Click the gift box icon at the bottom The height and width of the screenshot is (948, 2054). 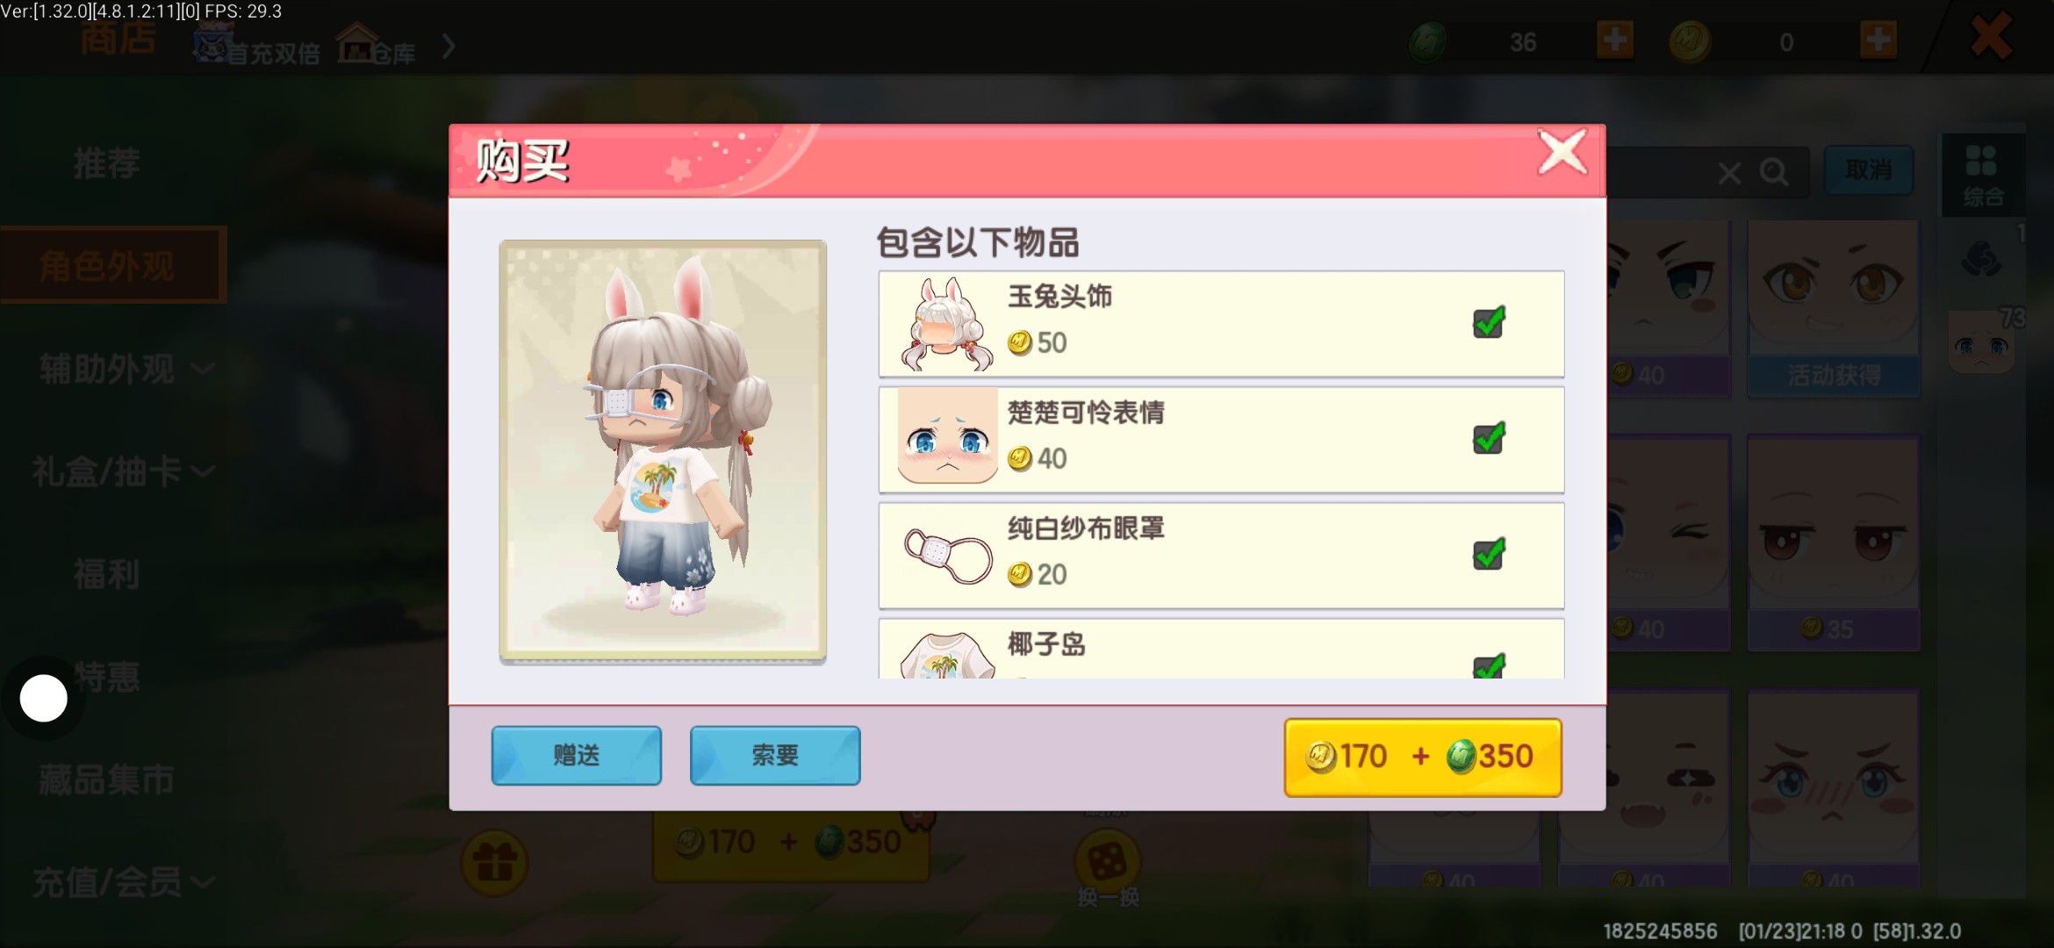click(494, 863)
